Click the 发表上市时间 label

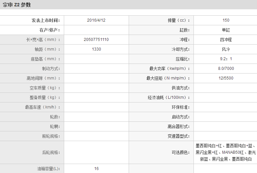coord(46,20)
